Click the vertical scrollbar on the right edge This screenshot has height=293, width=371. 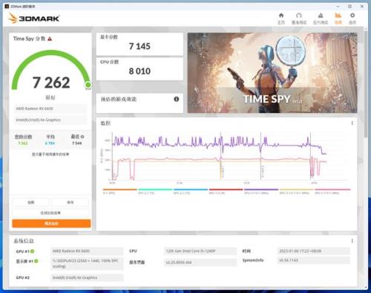366,82
